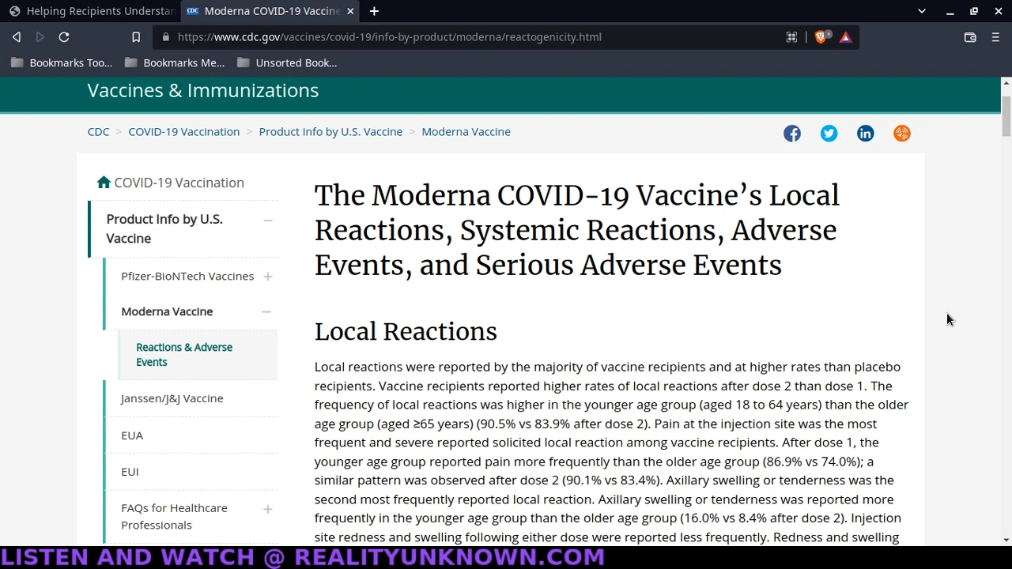Open Vaccines & Immunizations header link

(203, 90)
